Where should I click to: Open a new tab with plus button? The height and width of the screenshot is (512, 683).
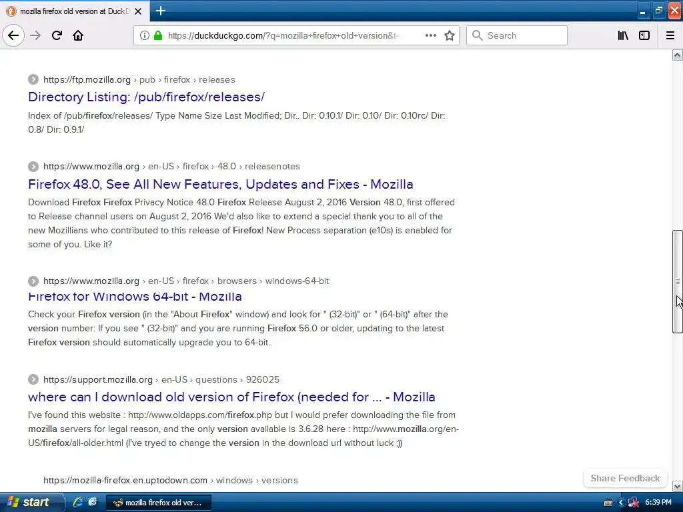160,11
